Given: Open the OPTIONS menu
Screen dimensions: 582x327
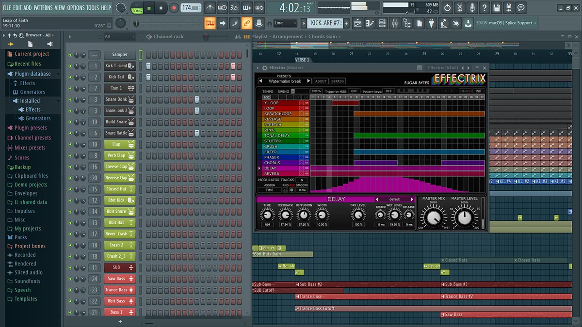Looking at the screenshot, I should (x=76, y=8).
